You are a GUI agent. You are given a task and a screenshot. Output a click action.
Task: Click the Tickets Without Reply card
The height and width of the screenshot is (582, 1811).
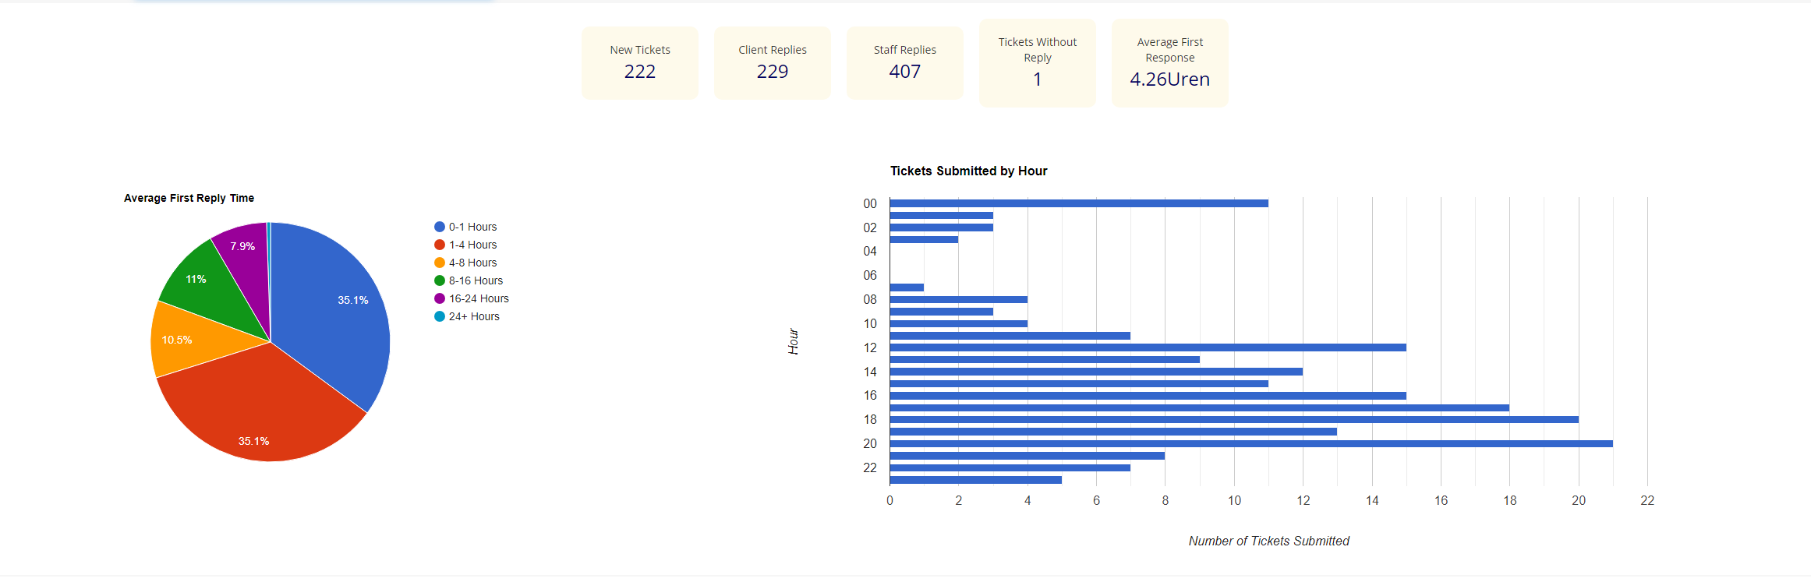point(1037,62)
